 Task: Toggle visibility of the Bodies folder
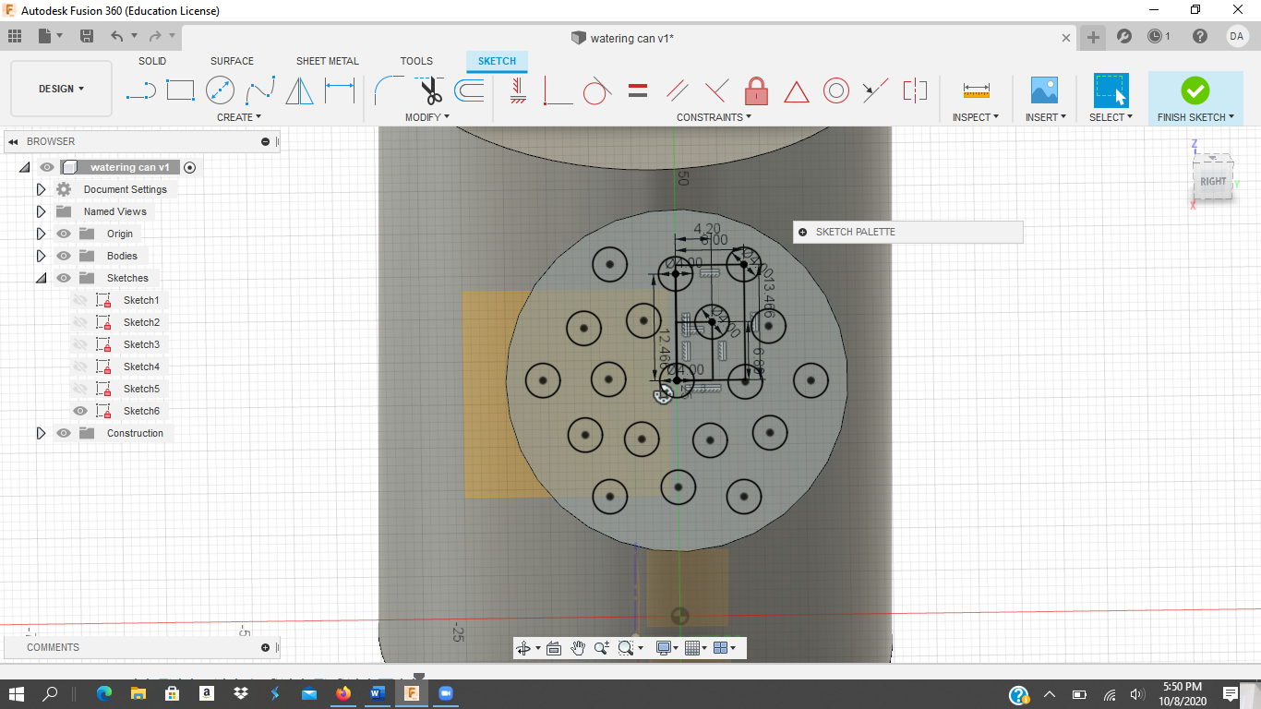coord(64,256)
